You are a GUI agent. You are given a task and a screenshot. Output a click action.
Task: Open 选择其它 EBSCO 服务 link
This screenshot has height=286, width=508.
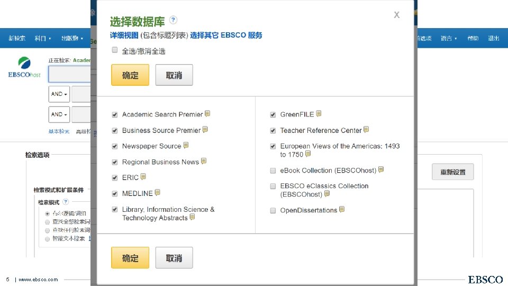[226, 35]
